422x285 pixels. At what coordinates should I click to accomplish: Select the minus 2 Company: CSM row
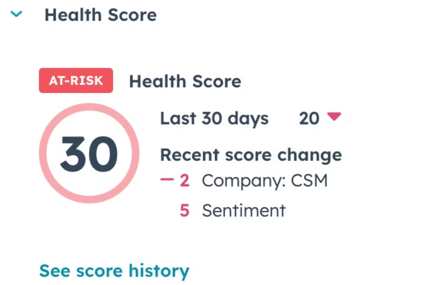(x=244, y=181)
